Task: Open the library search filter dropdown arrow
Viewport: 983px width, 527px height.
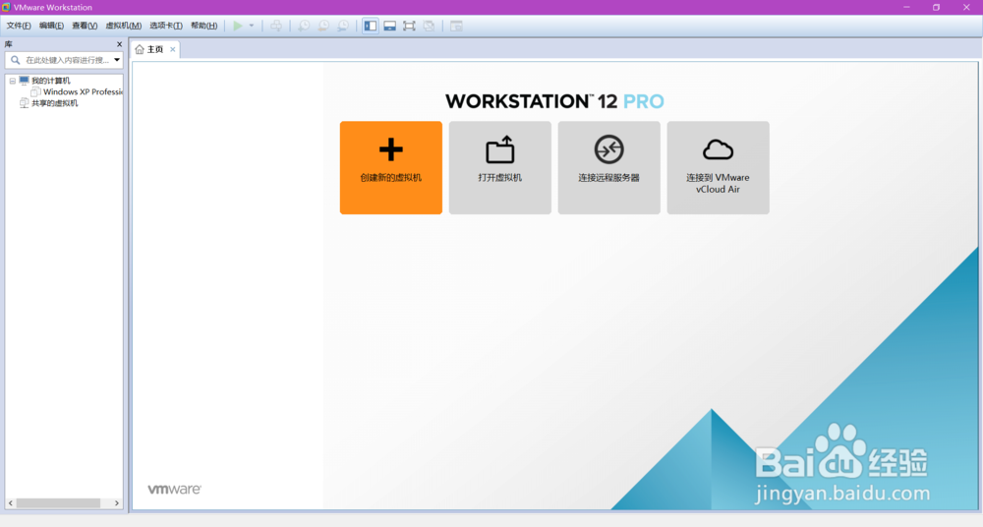Action: tap(117, 60)
